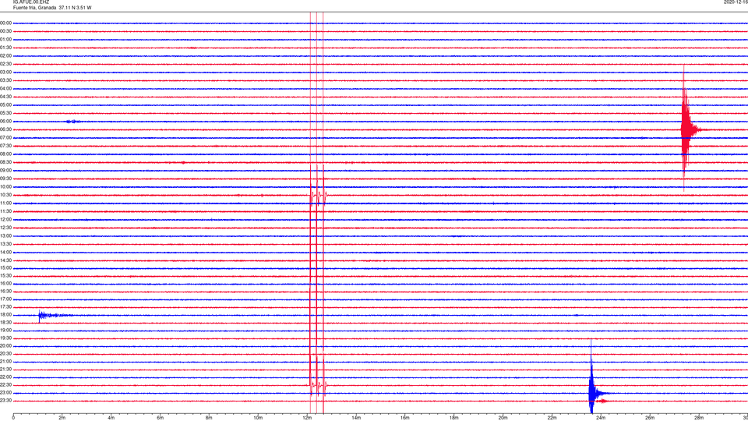Image resolution: width=748 pixels, height=421 pixels.
Task: Click the large red earthquake burst on the 06:30 trace
Action: tap(687, 129)
